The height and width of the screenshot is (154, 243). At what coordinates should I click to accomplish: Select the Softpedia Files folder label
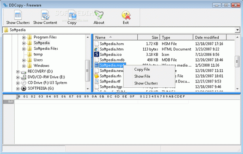pos(46,49)
